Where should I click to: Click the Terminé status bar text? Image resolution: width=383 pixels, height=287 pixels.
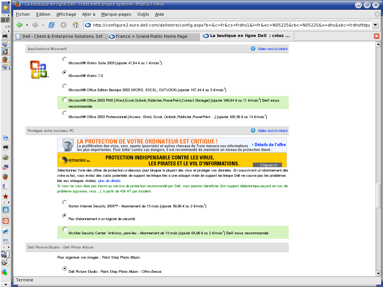click(x=25, y=280)
